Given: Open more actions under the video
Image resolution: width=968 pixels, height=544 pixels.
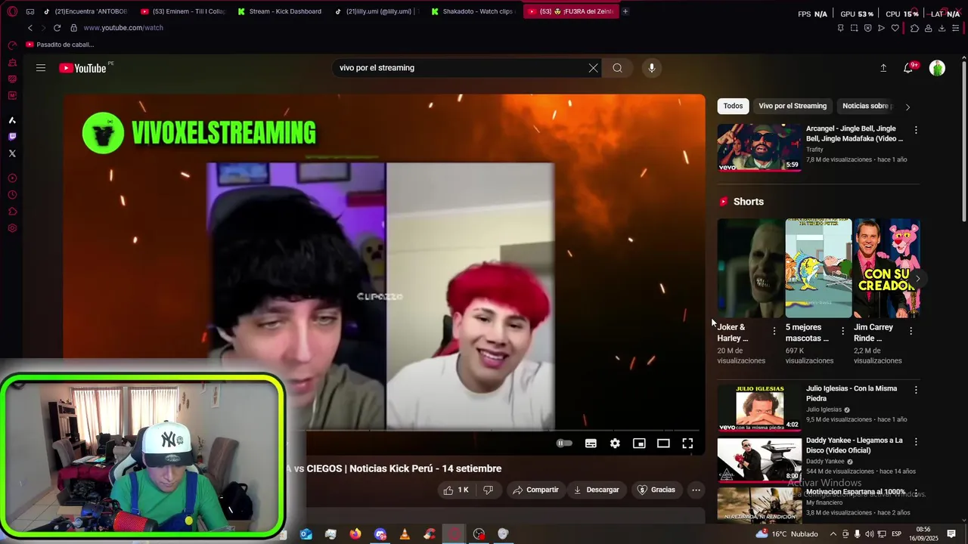Looking at the screenshot, I should (x=696, y=490).
